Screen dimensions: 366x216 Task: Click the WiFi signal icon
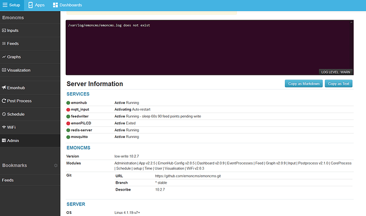pos(4,127)
